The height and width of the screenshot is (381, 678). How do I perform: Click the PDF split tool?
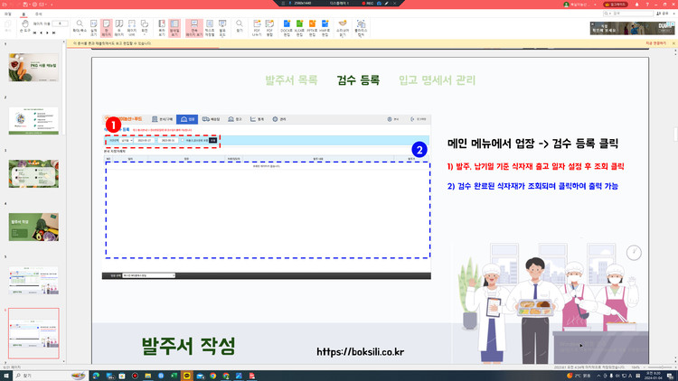click(257, 28)
